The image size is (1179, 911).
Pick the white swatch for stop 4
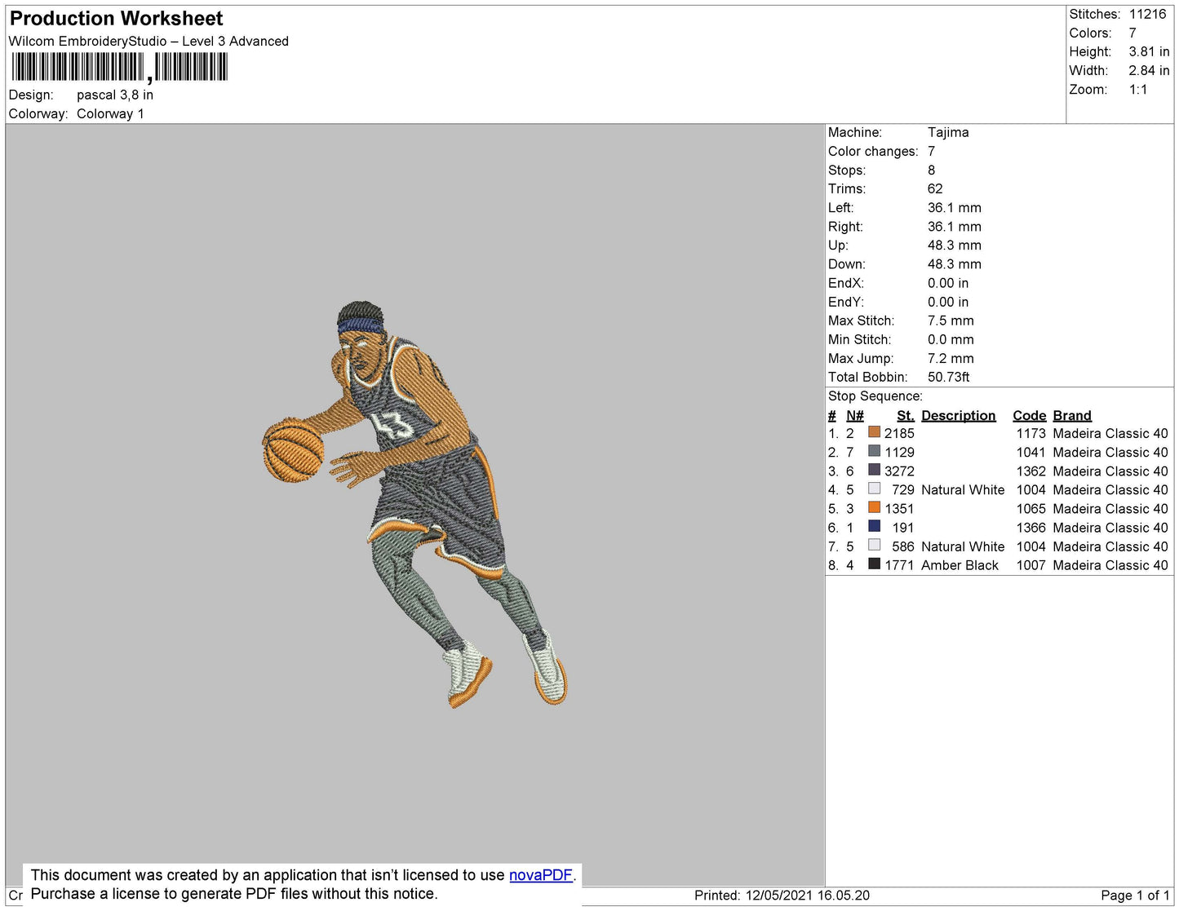coord(874,489)
